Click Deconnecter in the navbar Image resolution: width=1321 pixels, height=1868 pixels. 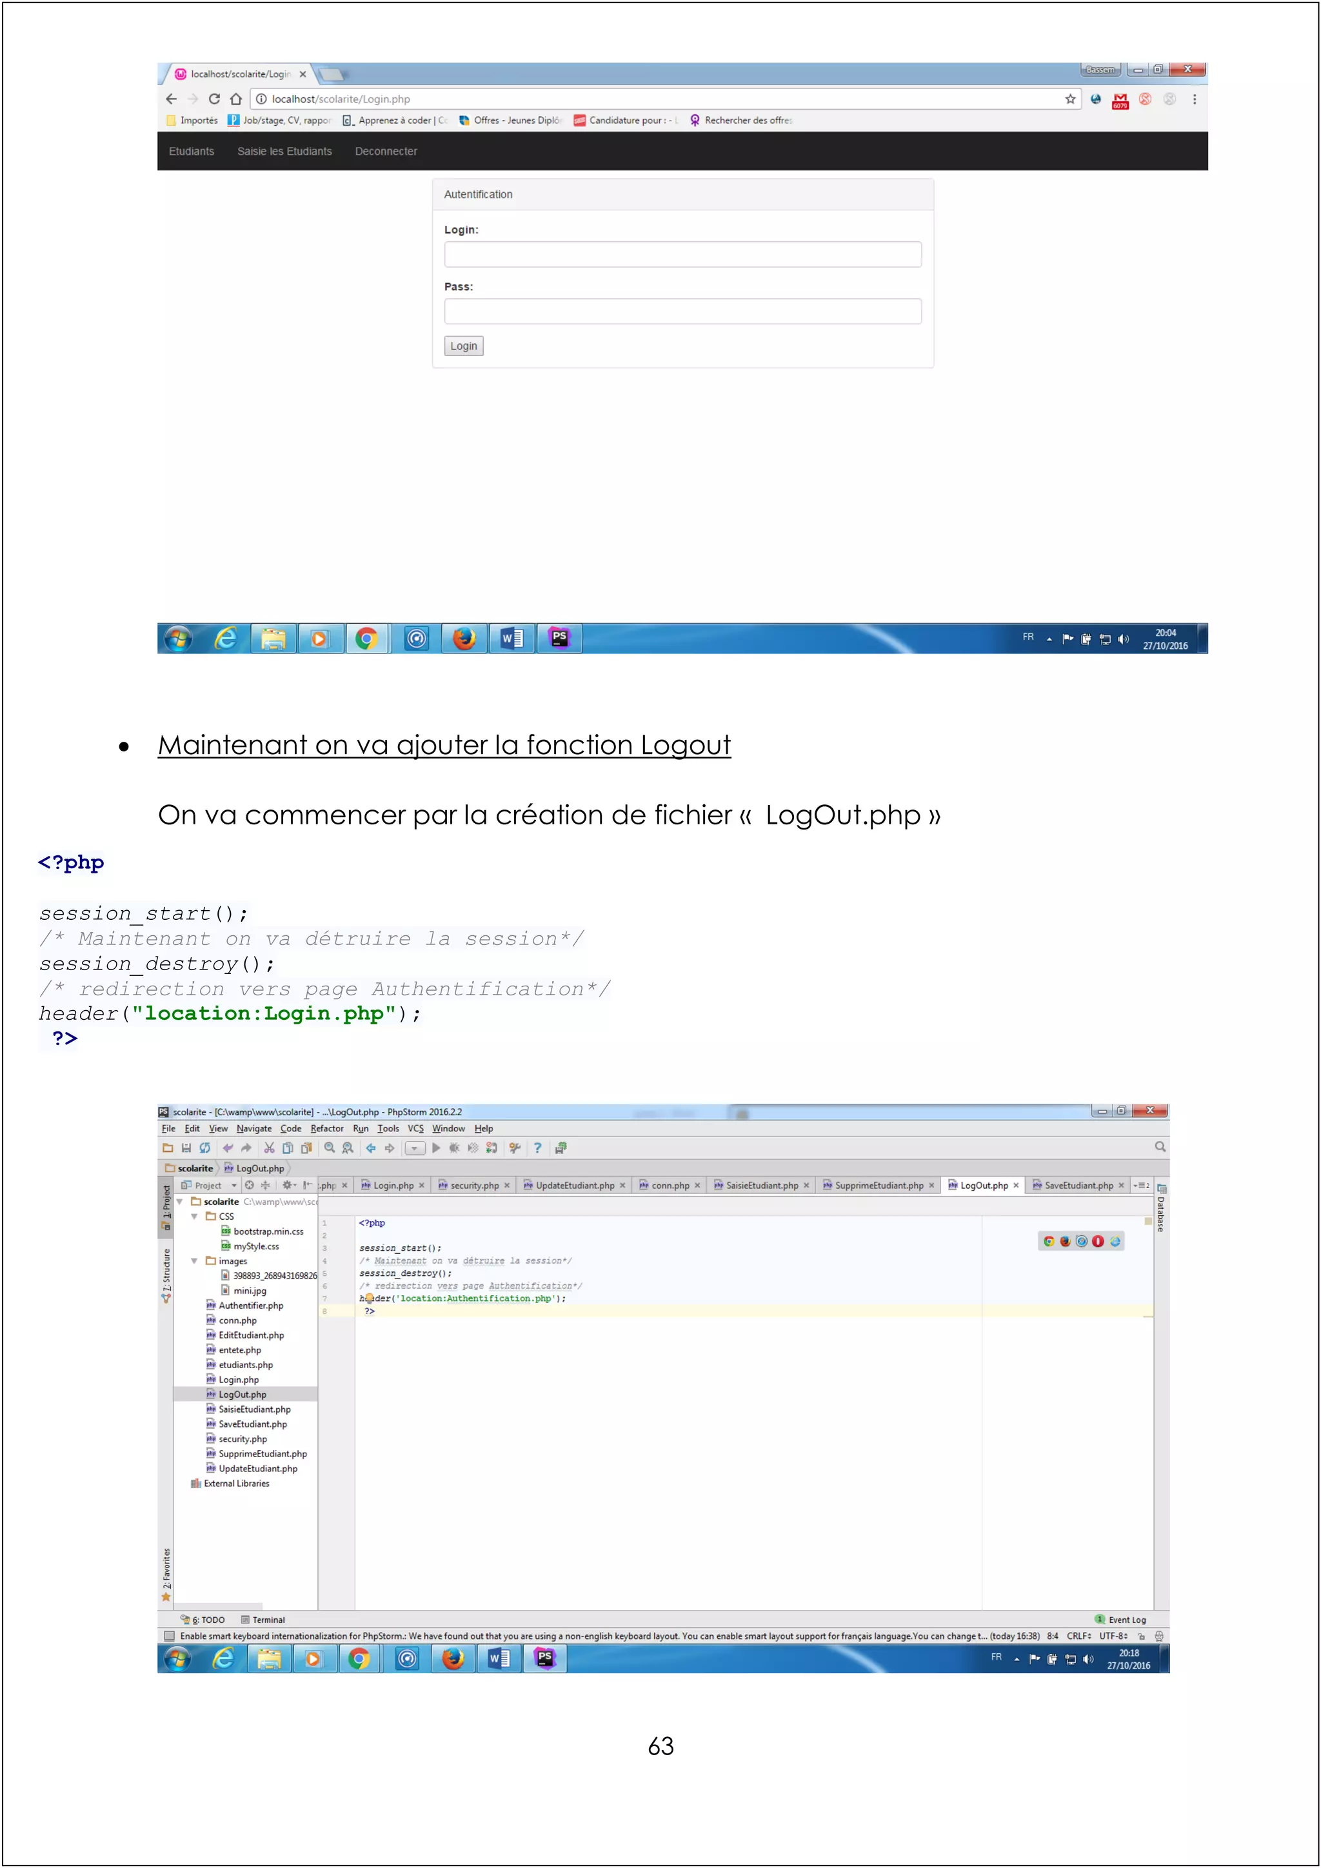386,152
